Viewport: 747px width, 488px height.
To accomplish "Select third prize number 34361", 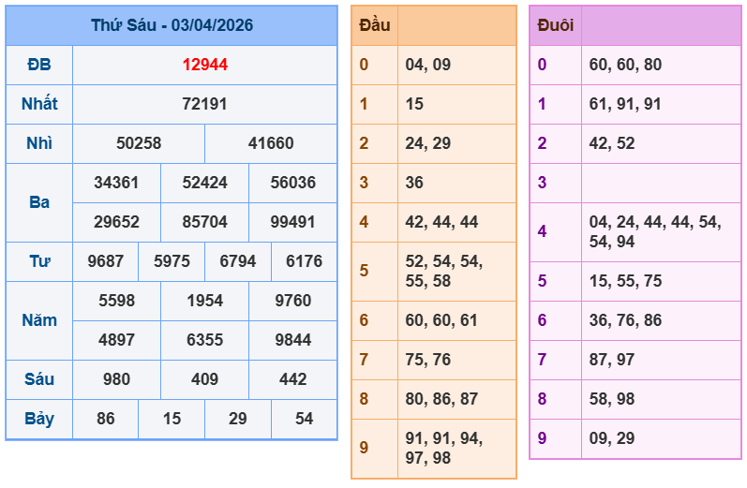I will tap(116, 183).
